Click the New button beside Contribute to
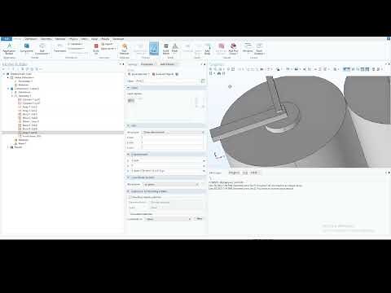The height and width of the screenshot is (293, 391). (199, 219)
